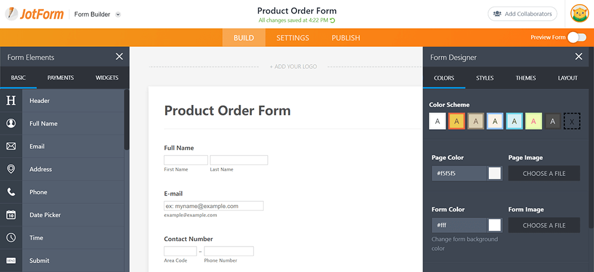594x272 pixels.
Task: Switch to the Settings tab
Action: pos(293,38)
